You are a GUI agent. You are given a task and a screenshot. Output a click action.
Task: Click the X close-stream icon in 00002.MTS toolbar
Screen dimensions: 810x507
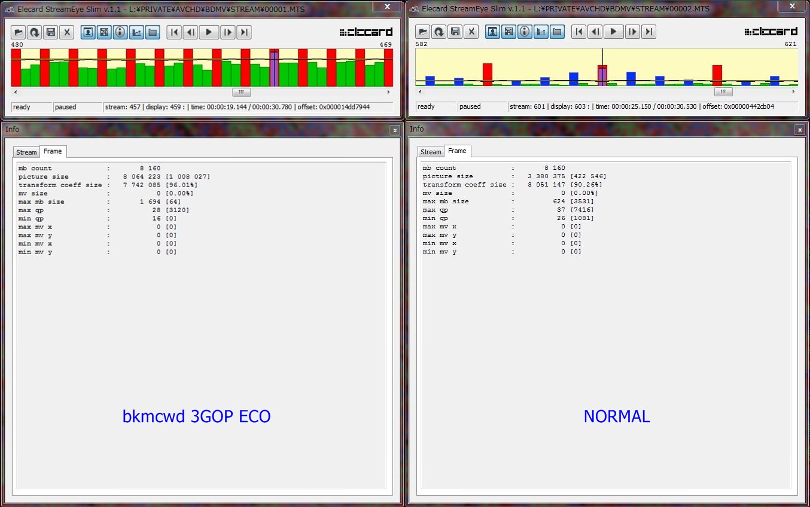[x=472, y=32]
